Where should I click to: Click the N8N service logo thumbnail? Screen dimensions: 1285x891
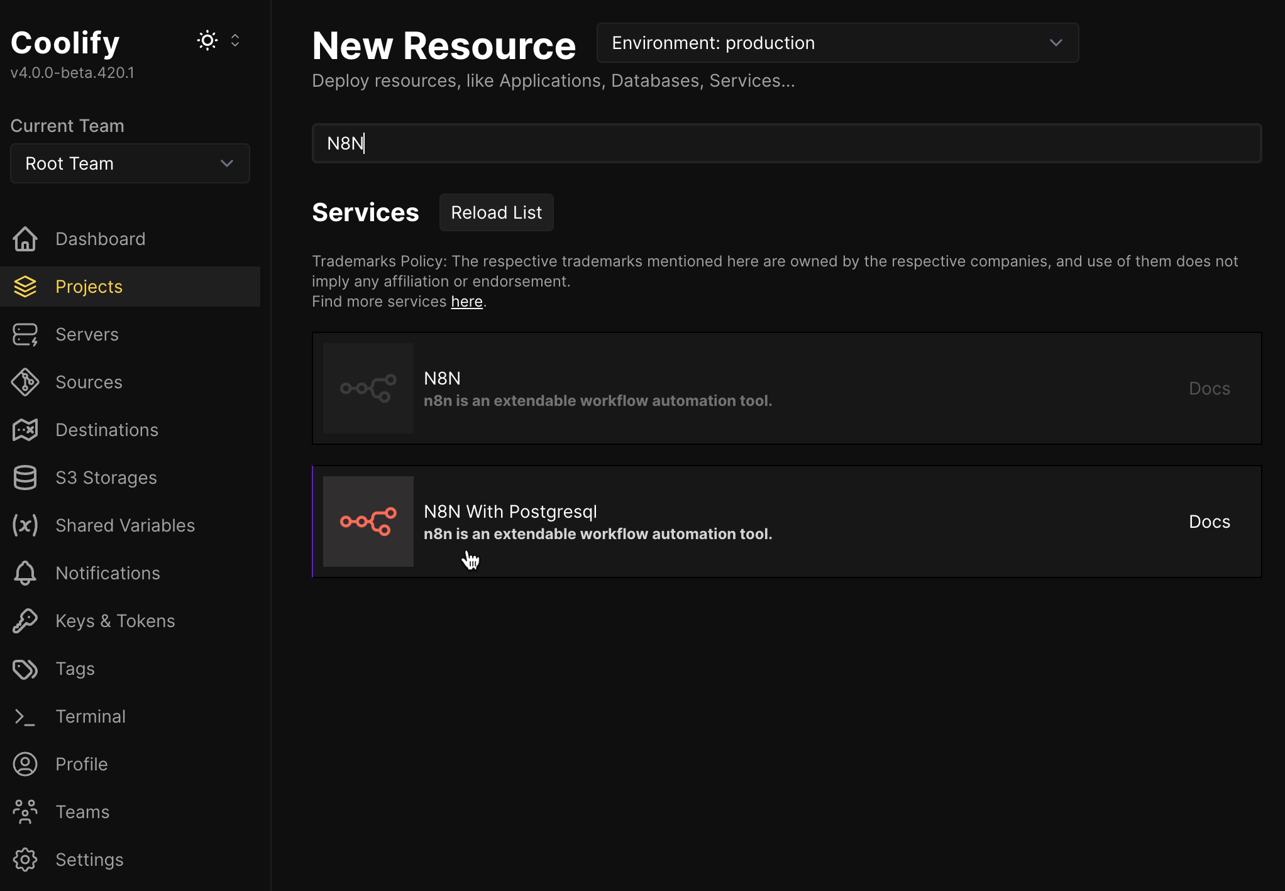point(368,388)
